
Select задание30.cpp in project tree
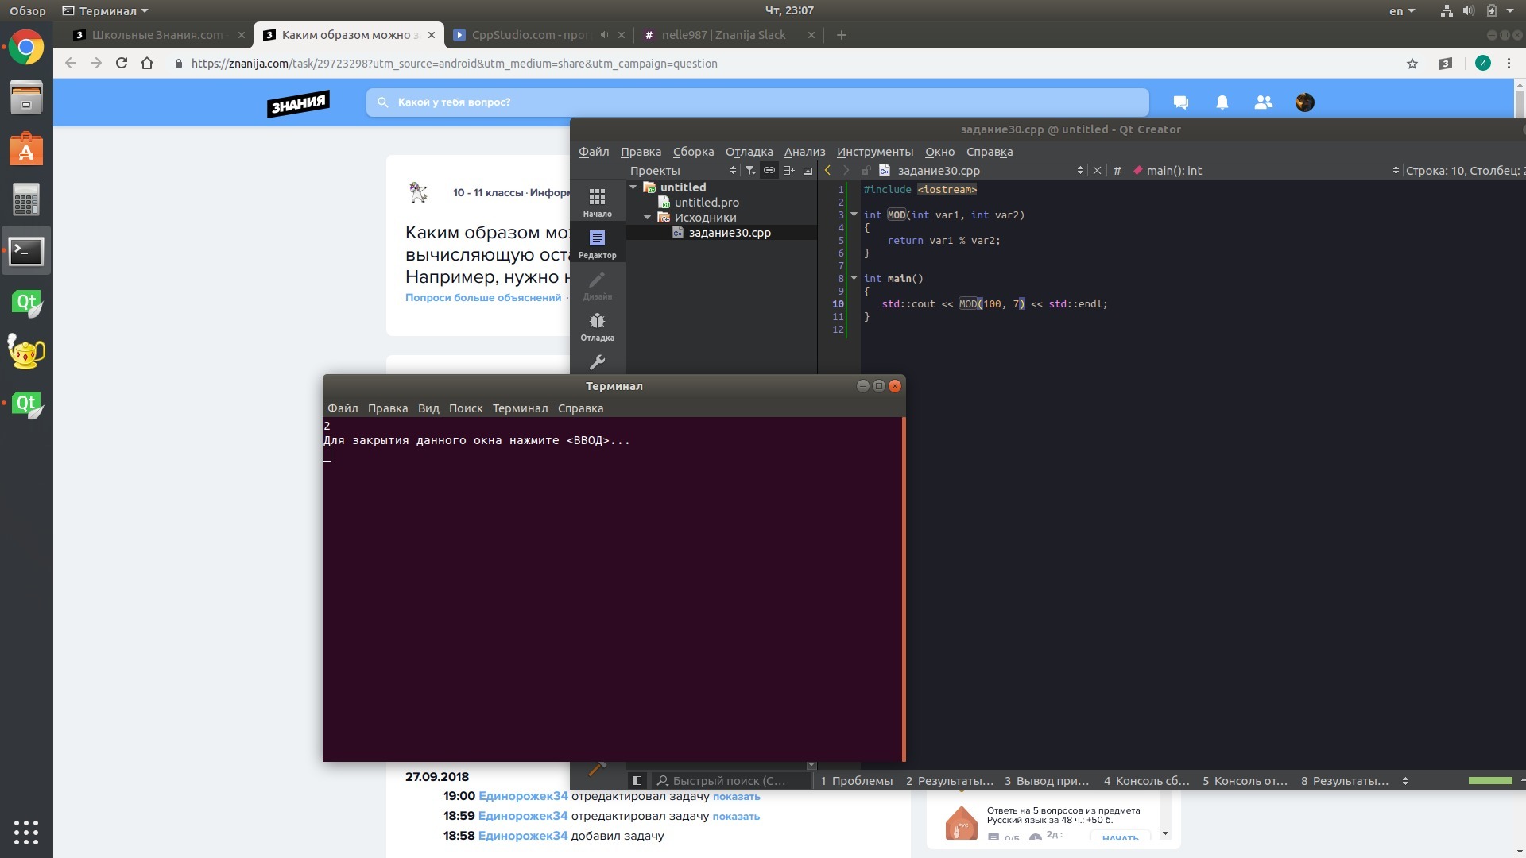click(x=730, y=233)
